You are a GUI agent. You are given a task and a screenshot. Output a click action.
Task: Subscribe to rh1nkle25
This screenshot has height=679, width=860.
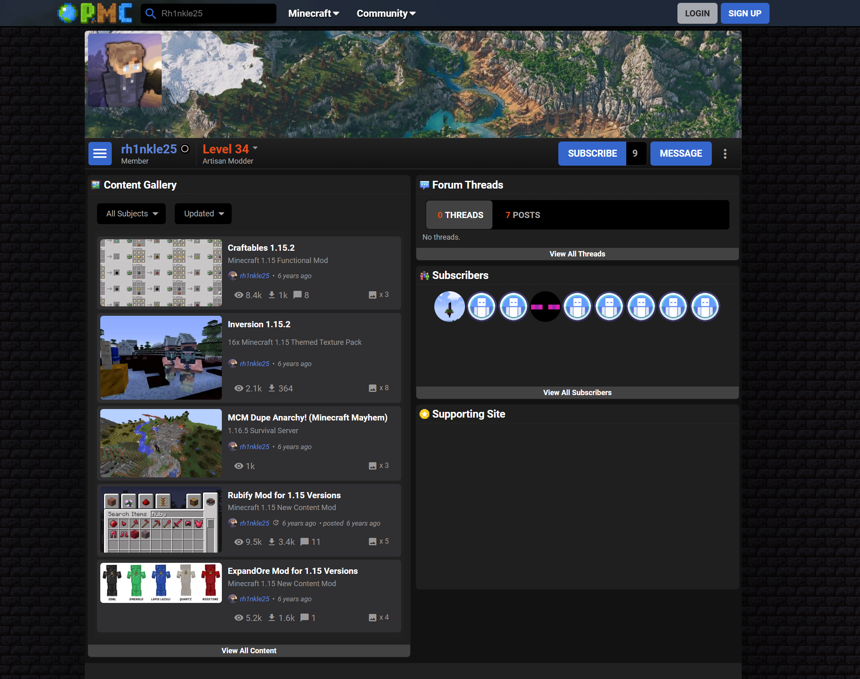pyautogui.click(x=592, y=153)
